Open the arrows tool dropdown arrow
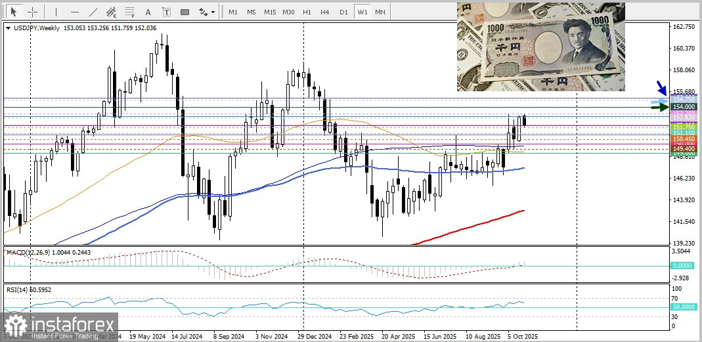Screen dimensions: 702x342 coord(213,12)
